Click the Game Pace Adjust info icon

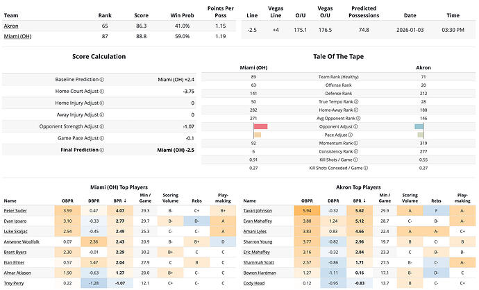103,138
